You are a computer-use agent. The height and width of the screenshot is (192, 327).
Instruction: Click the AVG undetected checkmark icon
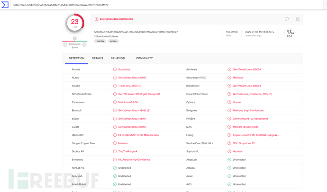(229, 184)
